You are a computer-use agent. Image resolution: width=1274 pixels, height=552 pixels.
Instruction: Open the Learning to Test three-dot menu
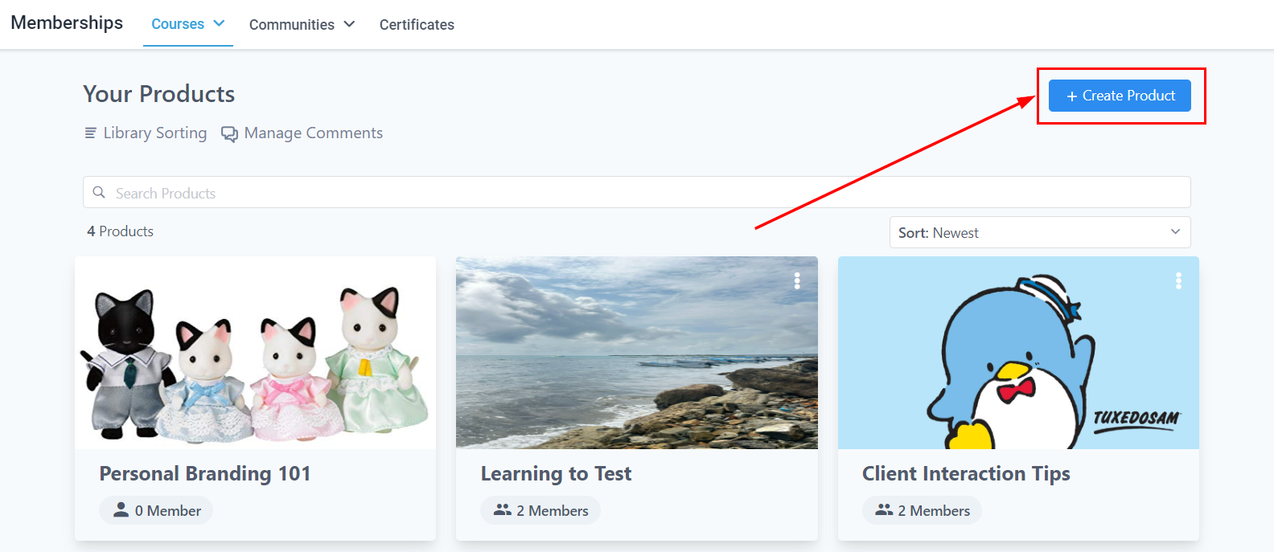797,280
